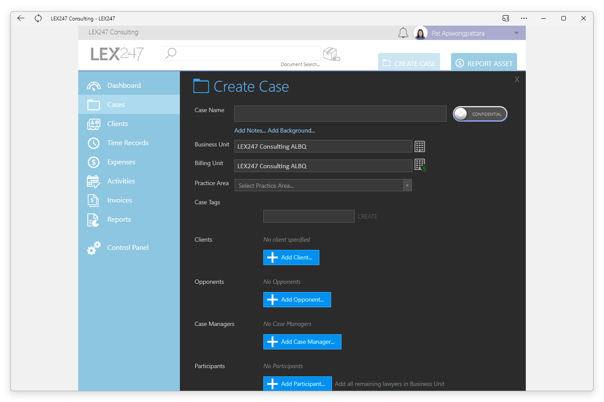Open Control Panel menu item
Viewport: 604px width, 402px height.
[129, 248]
